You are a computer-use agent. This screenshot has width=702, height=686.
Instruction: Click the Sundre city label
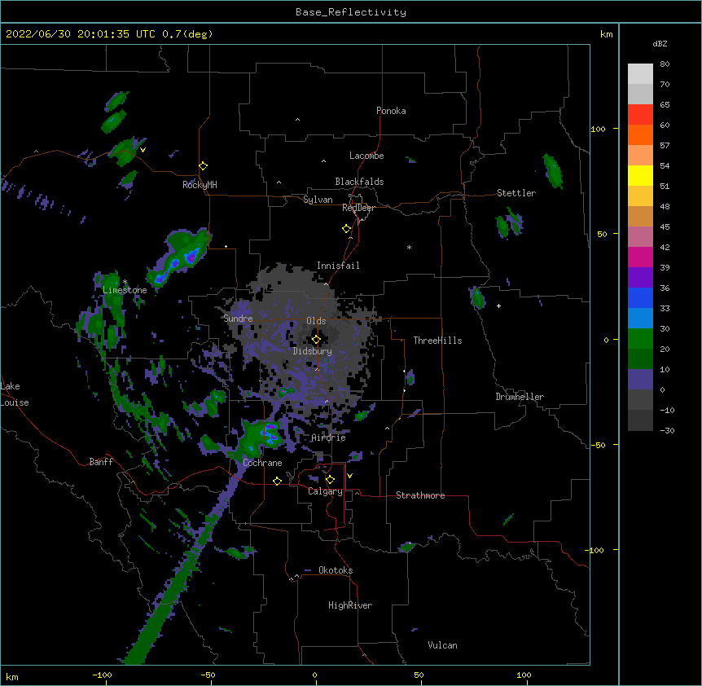(238, 319)
